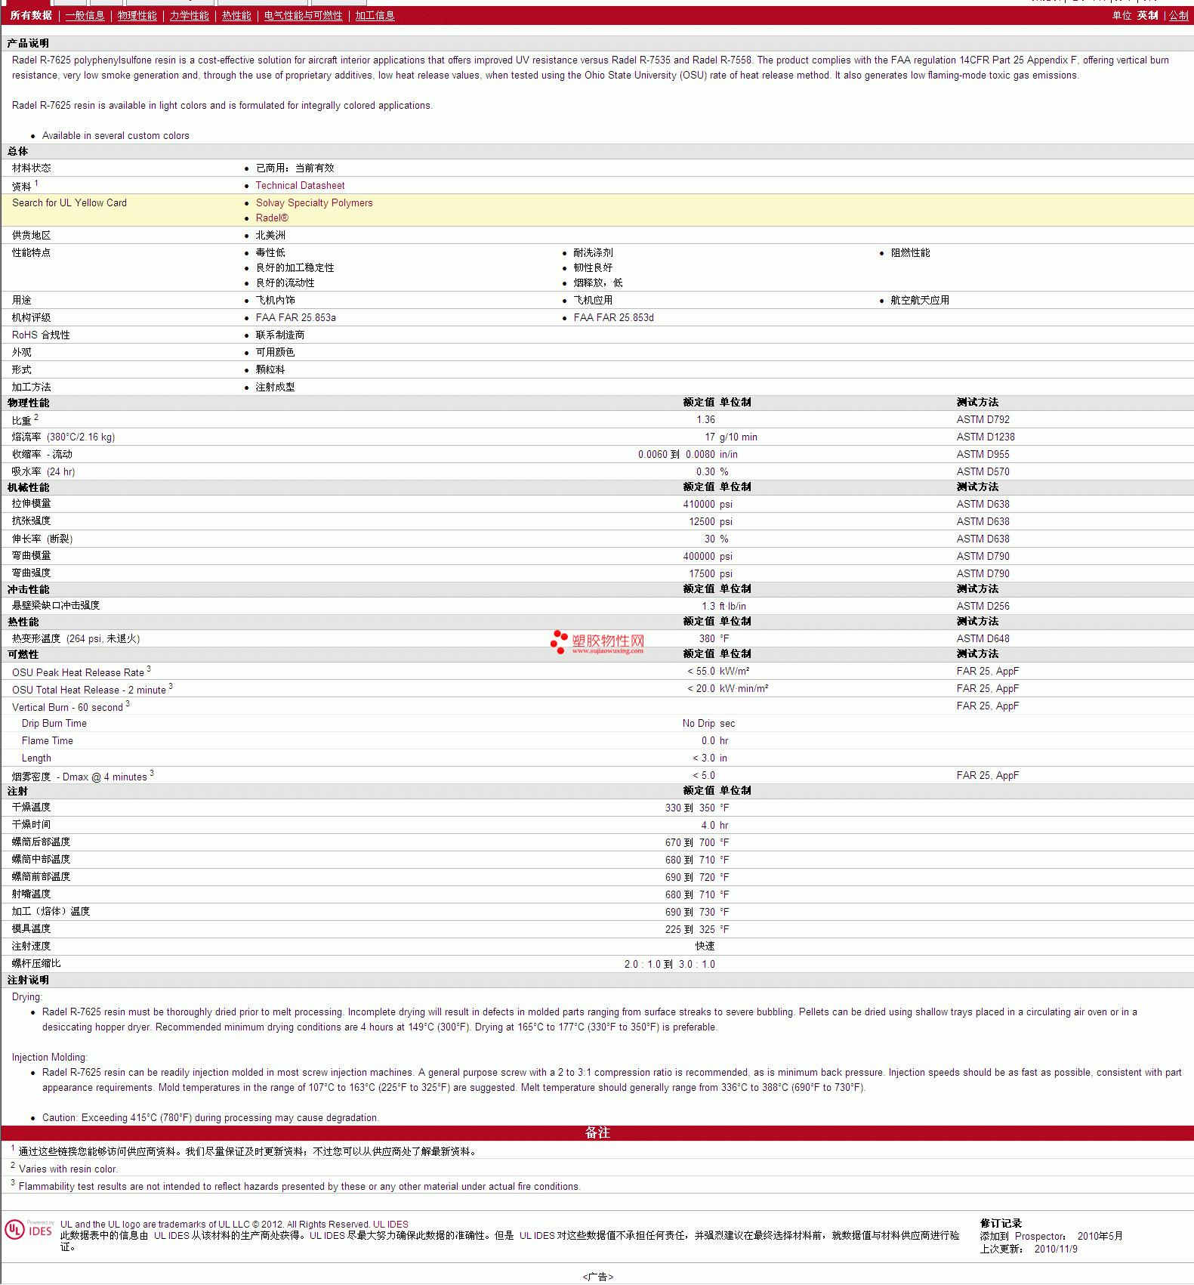Click the 阻燃性能 feature entry
This screenshot has width=1194, height=1285.
pyautogui.click(x=910, y=252)
